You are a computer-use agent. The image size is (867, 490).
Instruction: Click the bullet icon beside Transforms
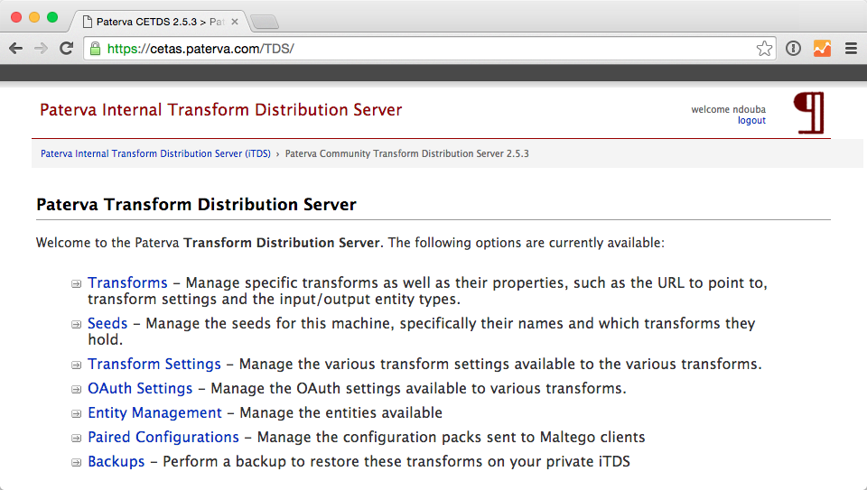76,284
